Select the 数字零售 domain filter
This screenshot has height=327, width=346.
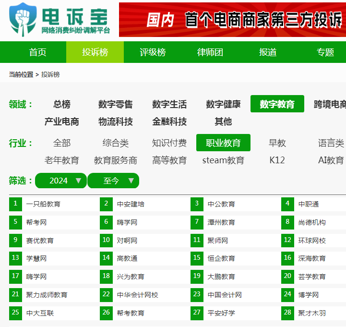pos(115,104)
